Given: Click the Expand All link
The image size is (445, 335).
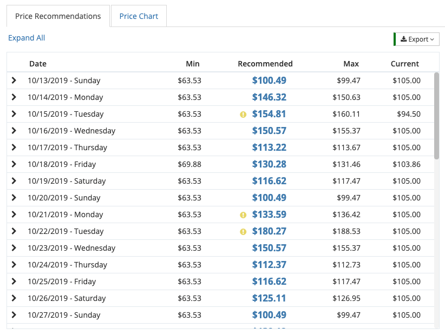Looking at the screenshot, I should (27, 38).
